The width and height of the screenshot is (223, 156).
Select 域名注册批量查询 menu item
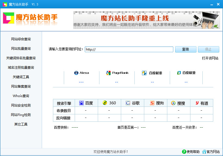[x=21, y=68]
